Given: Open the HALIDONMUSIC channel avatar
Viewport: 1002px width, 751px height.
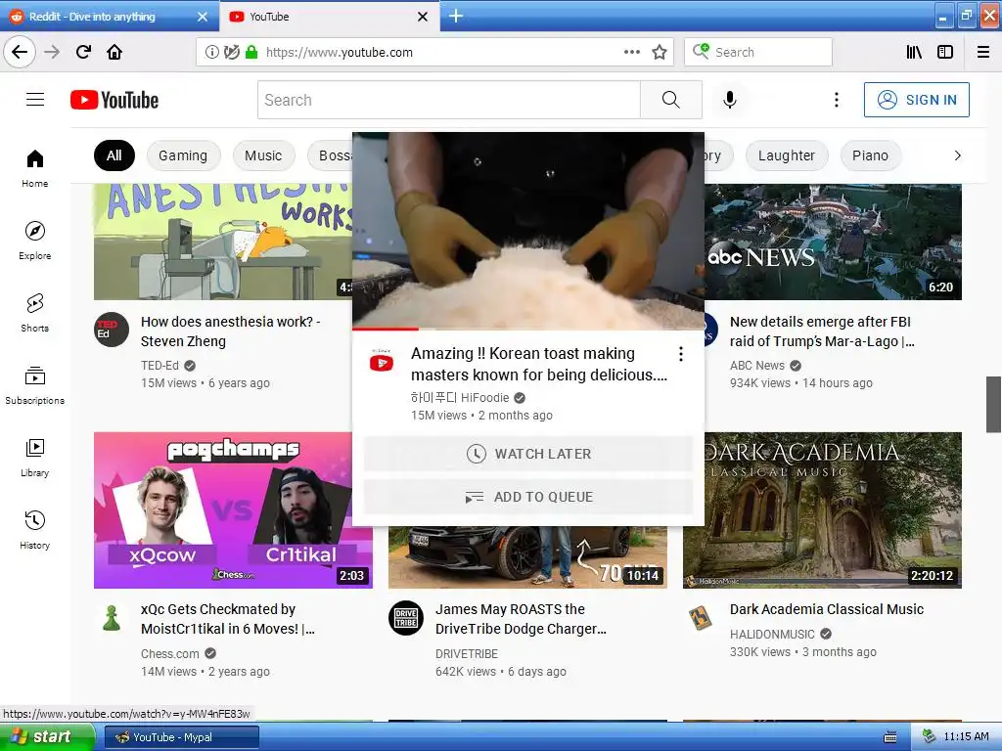Looking at the screenshot, I should (x=701, y=618).
